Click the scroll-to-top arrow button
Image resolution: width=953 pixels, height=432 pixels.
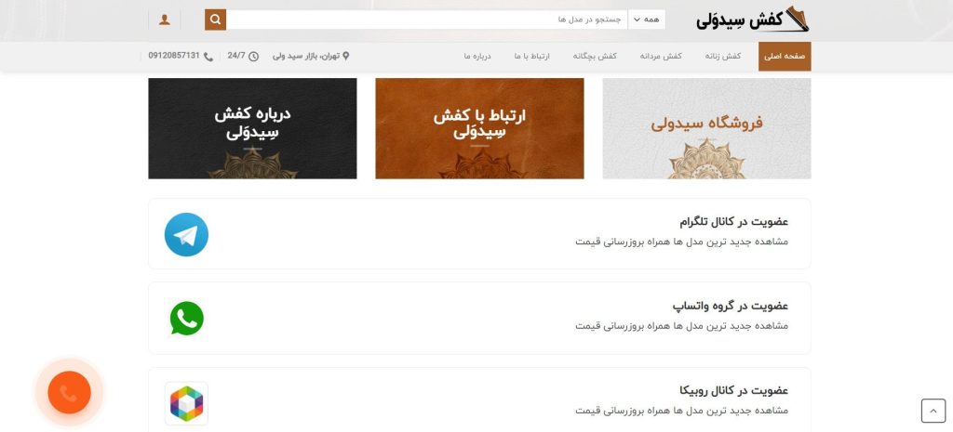pos(933,410)
